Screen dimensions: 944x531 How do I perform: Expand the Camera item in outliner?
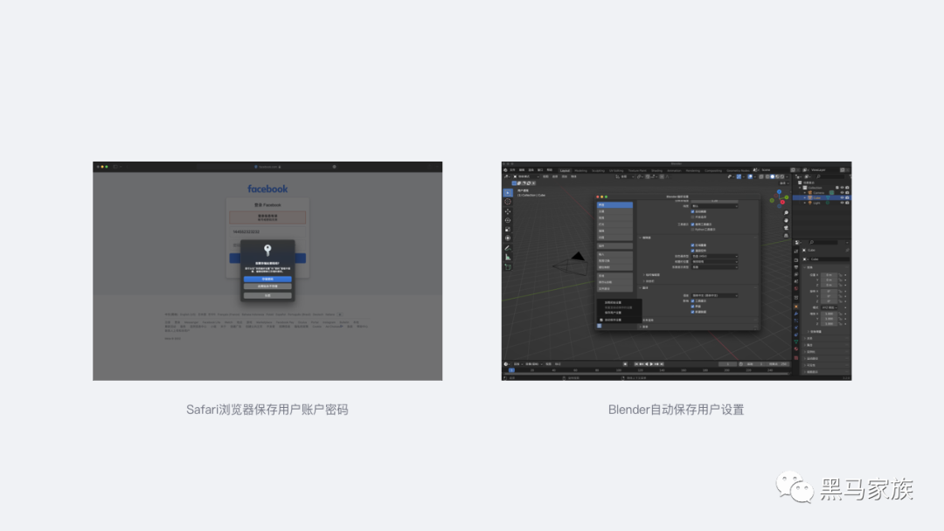coord(805,192)
